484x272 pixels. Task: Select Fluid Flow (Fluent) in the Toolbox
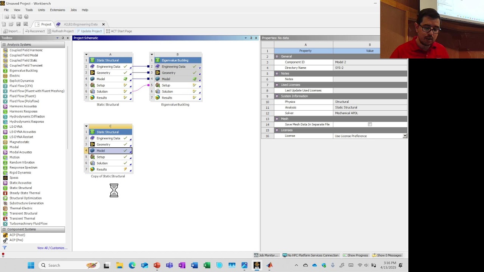pyautogui.click(x=22, y=96)
